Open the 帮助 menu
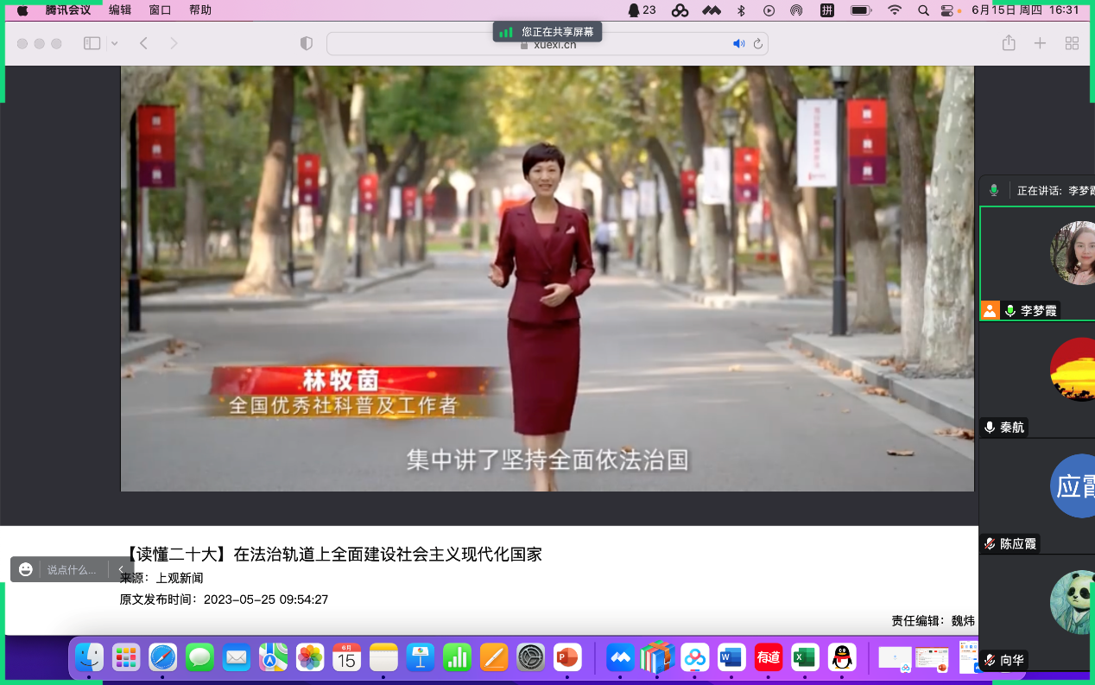1095x685 pixels. click(199, 10)
